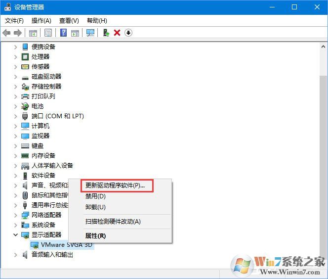Expand the 处理器 node
This screenshot has height=279, width=328.
15,57
